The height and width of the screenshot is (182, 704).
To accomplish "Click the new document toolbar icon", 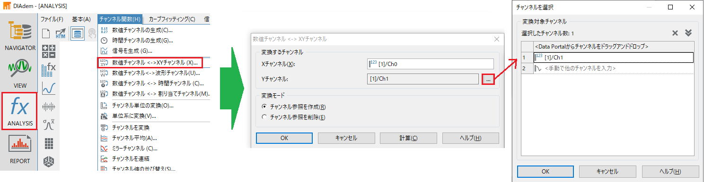I will point(46,33).
